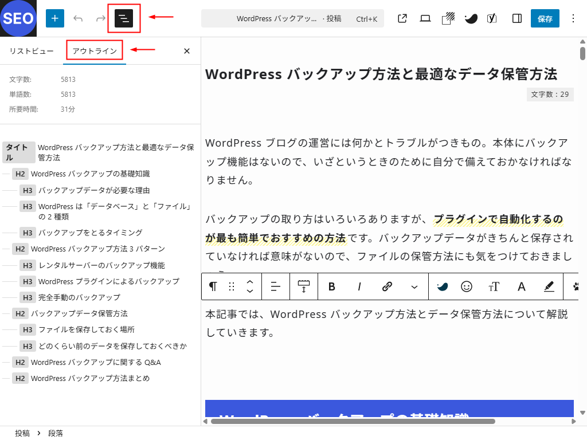Viewport: 587px width, 440px height.
Task: Click the text highlighter pen icon
Action: click(x=549, y=286)
